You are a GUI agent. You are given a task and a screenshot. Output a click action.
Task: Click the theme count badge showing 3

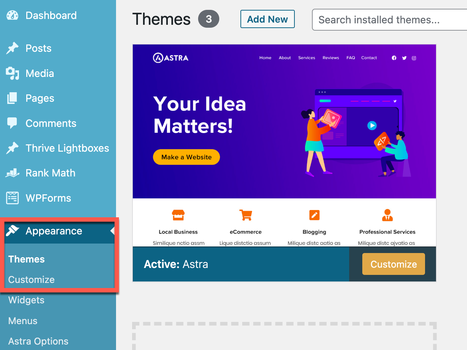[x=209, y=19]
